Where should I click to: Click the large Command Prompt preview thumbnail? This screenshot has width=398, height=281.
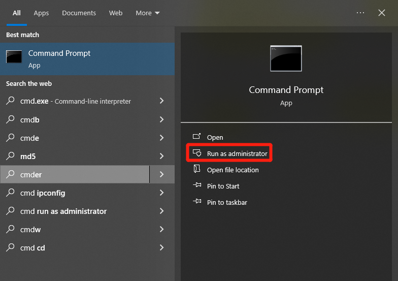pos(286,58)
